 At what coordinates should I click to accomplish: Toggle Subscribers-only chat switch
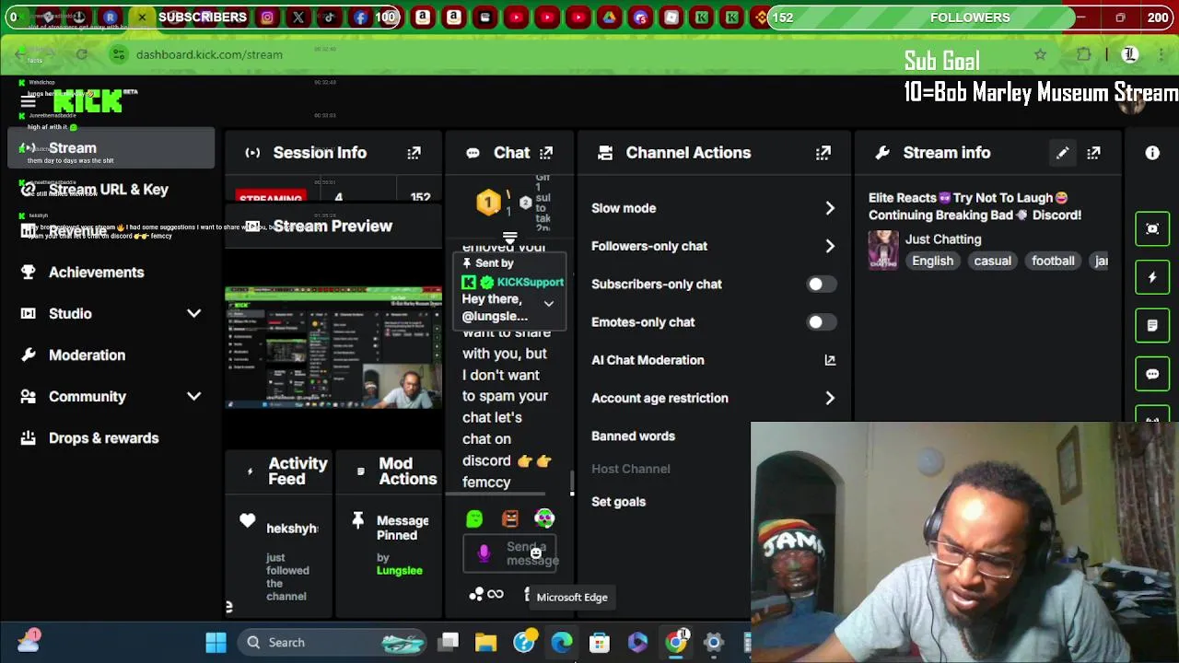[821, 285]
